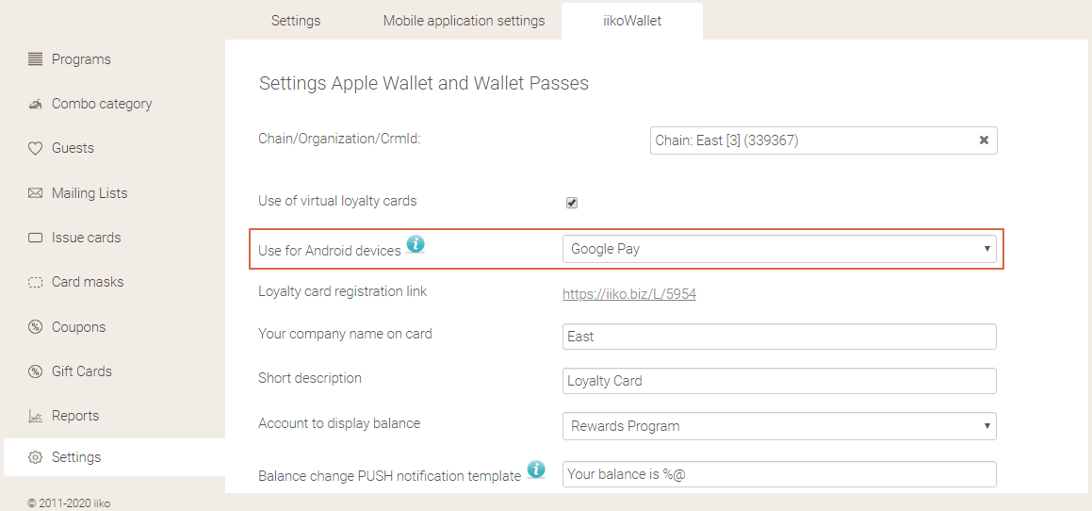Click the Programs list icon in sidebar
This screenshot has height=511, width=1092.
(x=36, y=59)
